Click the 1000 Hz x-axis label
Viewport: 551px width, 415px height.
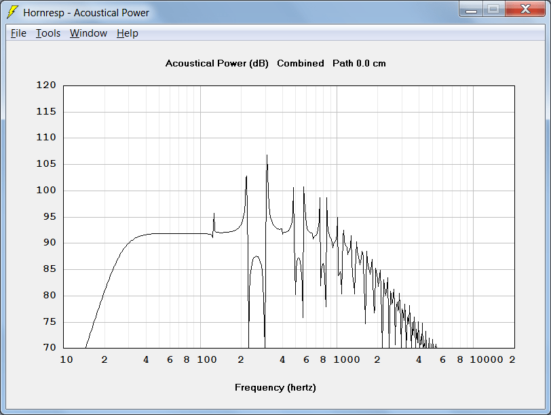click(347, 359)
